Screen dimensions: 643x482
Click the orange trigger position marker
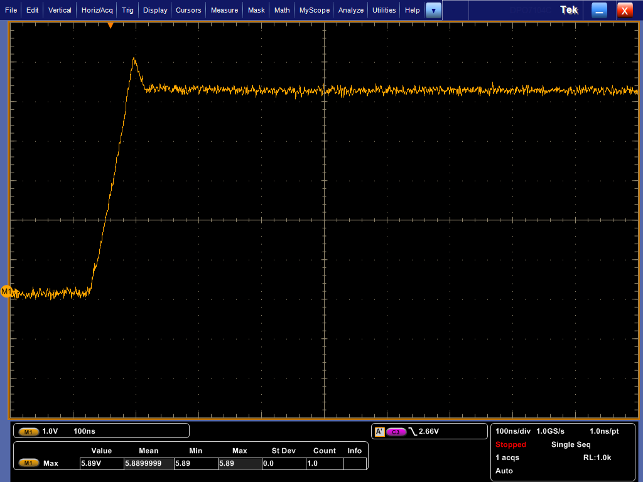(111, 25)
